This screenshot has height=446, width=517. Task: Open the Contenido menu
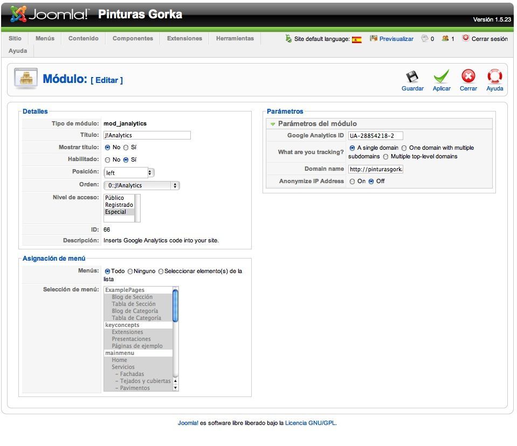click(x=84, y=38)
